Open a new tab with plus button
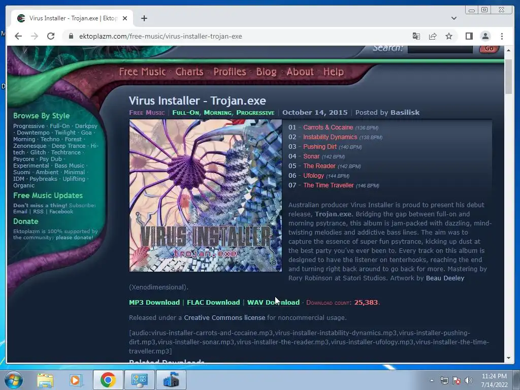Image resolution: width=520 pixels, height=390 pixels. [x=144, y=18]
